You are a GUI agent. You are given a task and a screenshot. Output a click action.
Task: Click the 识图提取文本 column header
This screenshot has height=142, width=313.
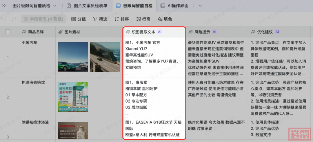[154, 32]
